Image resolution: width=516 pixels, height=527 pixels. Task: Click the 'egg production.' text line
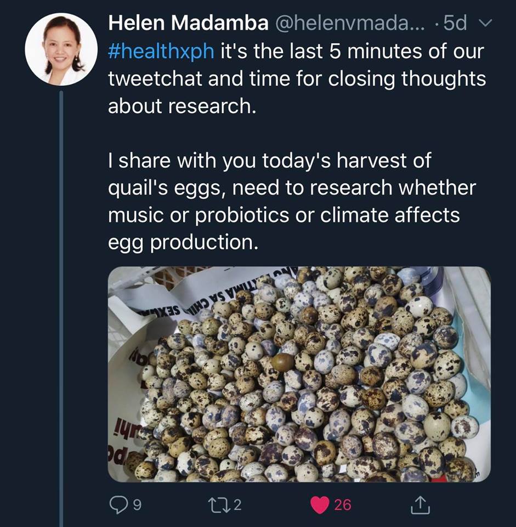[182, 243]
